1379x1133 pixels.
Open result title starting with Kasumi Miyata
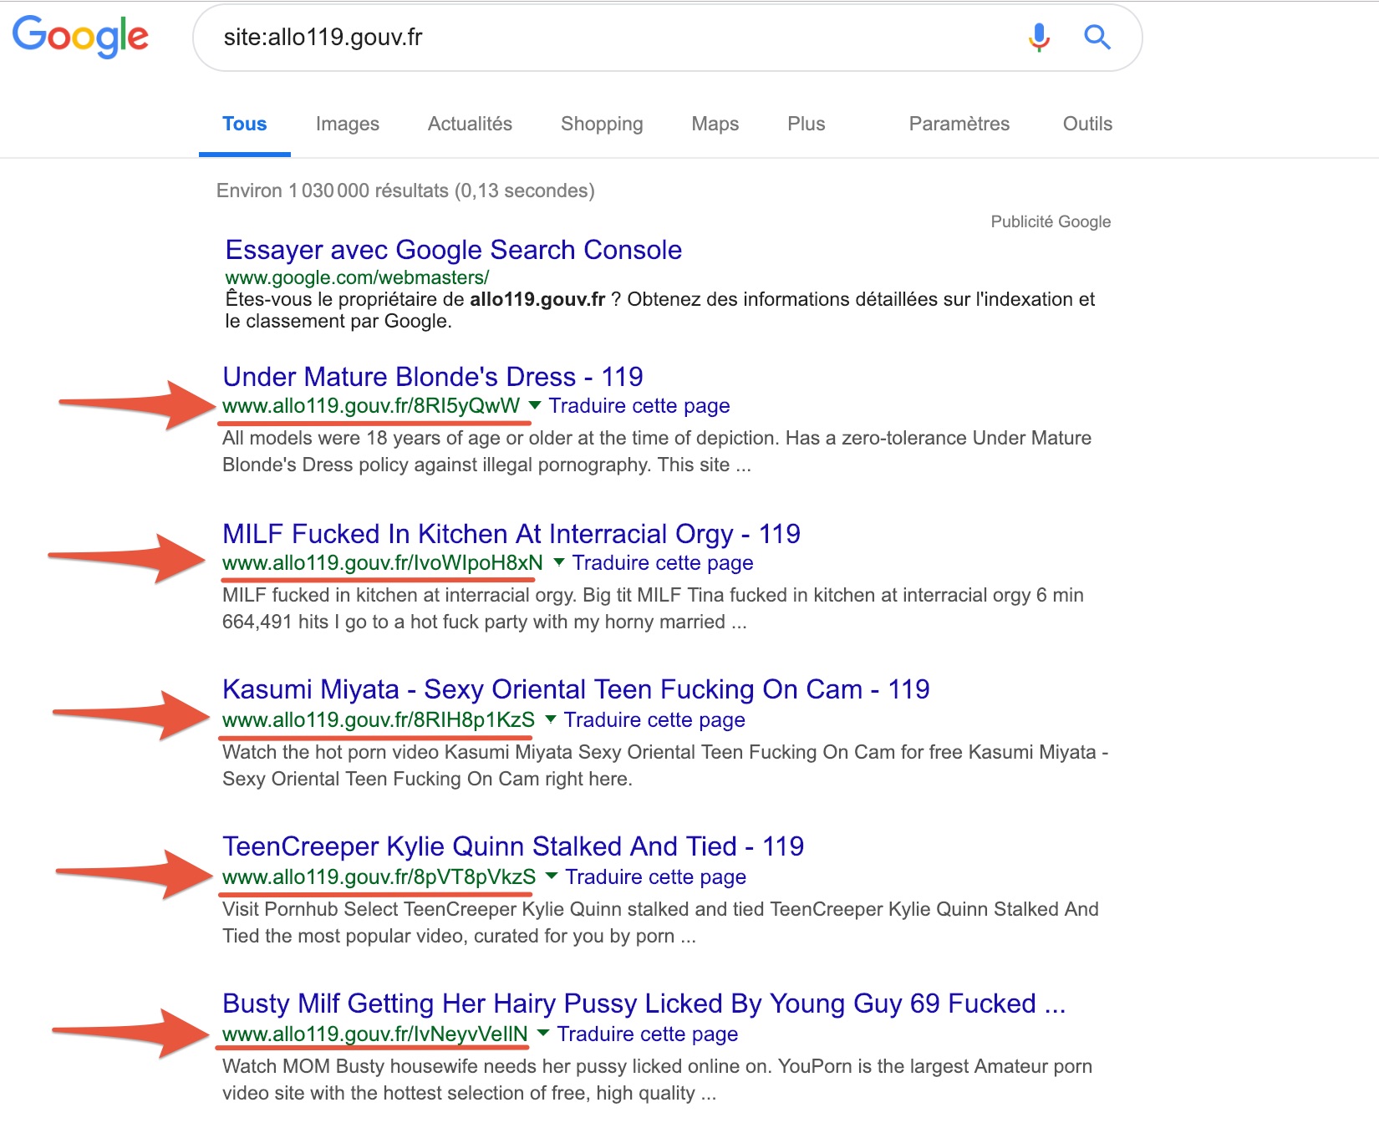(576, 689)
